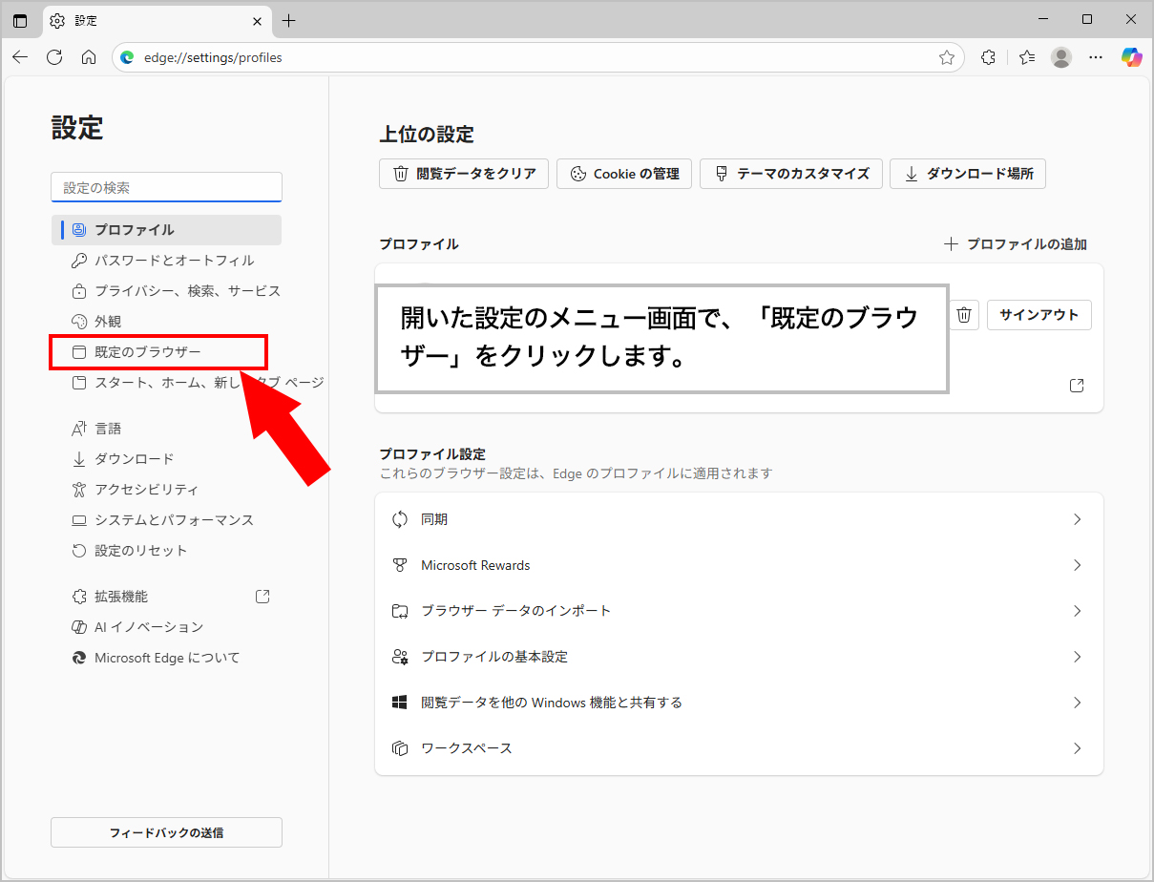Click the 設定の検索 search field

point(166,188)
